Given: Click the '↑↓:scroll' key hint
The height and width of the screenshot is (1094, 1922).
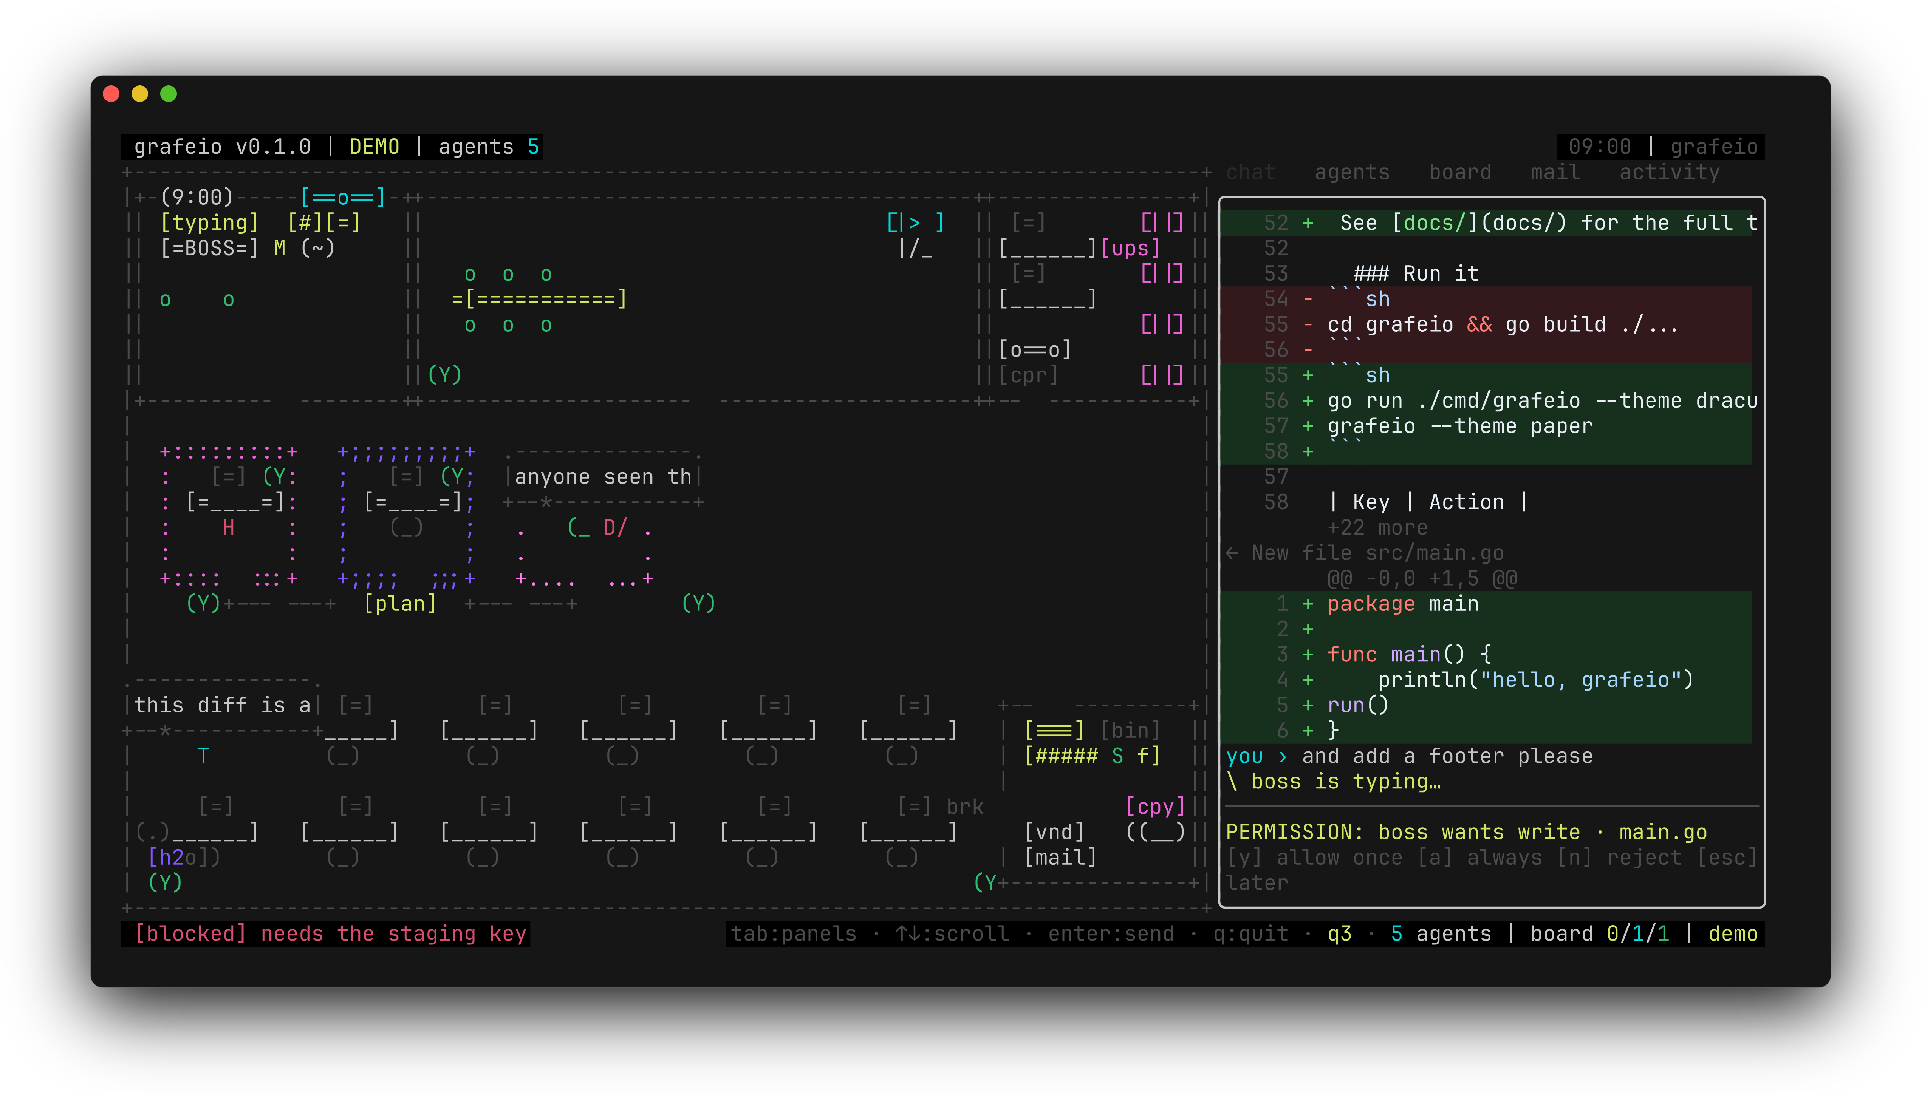Looking at the screenshot, I should pyautogui.click(x=952, y=933).
